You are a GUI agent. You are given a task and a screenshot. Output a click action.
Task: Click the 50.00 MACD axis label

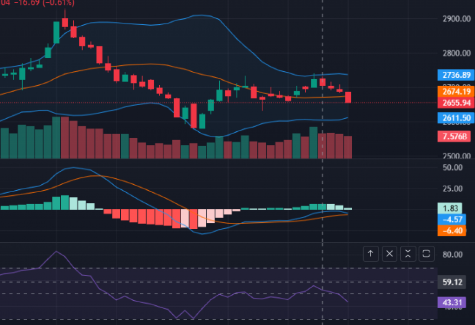click(x=453, y=167)
